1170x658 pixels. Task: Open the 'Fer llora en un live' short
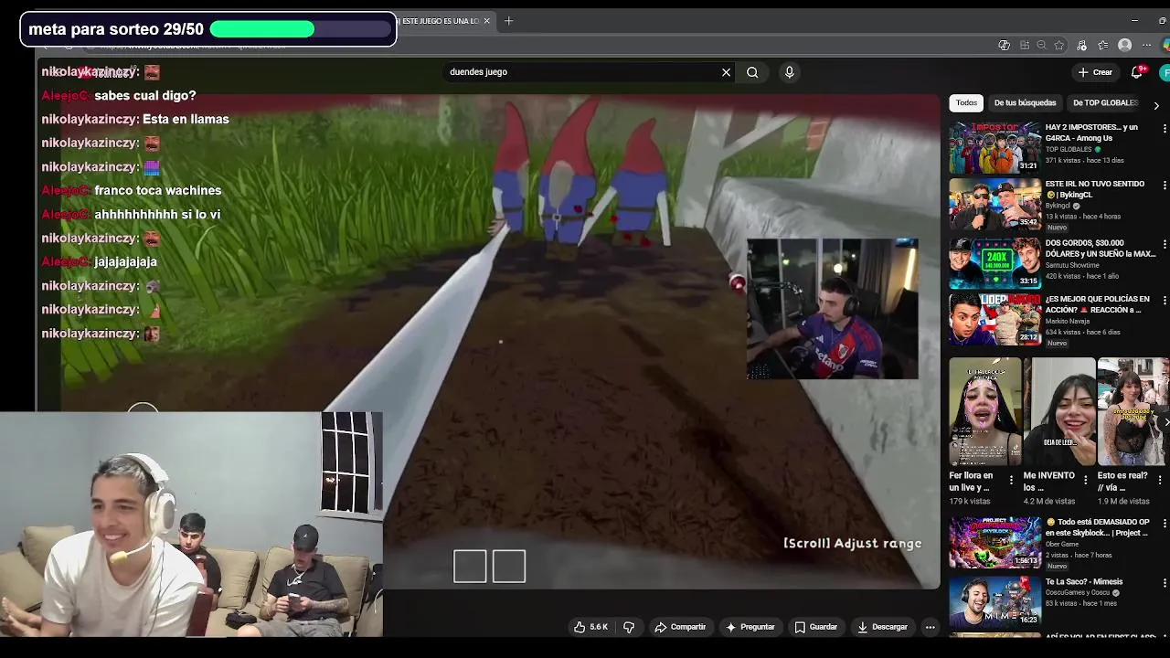984,412
